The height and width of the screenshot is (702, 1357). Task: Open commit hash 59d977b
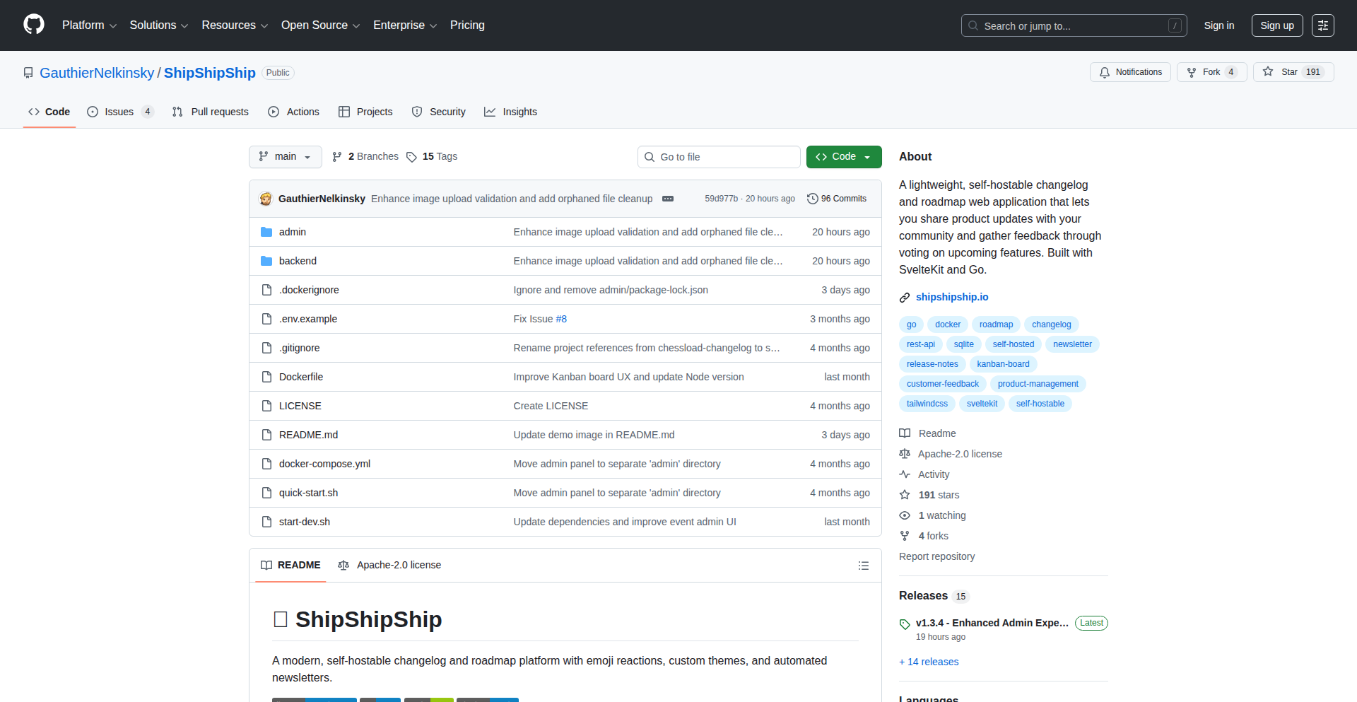pyautogui.click(x=721, y=199)
